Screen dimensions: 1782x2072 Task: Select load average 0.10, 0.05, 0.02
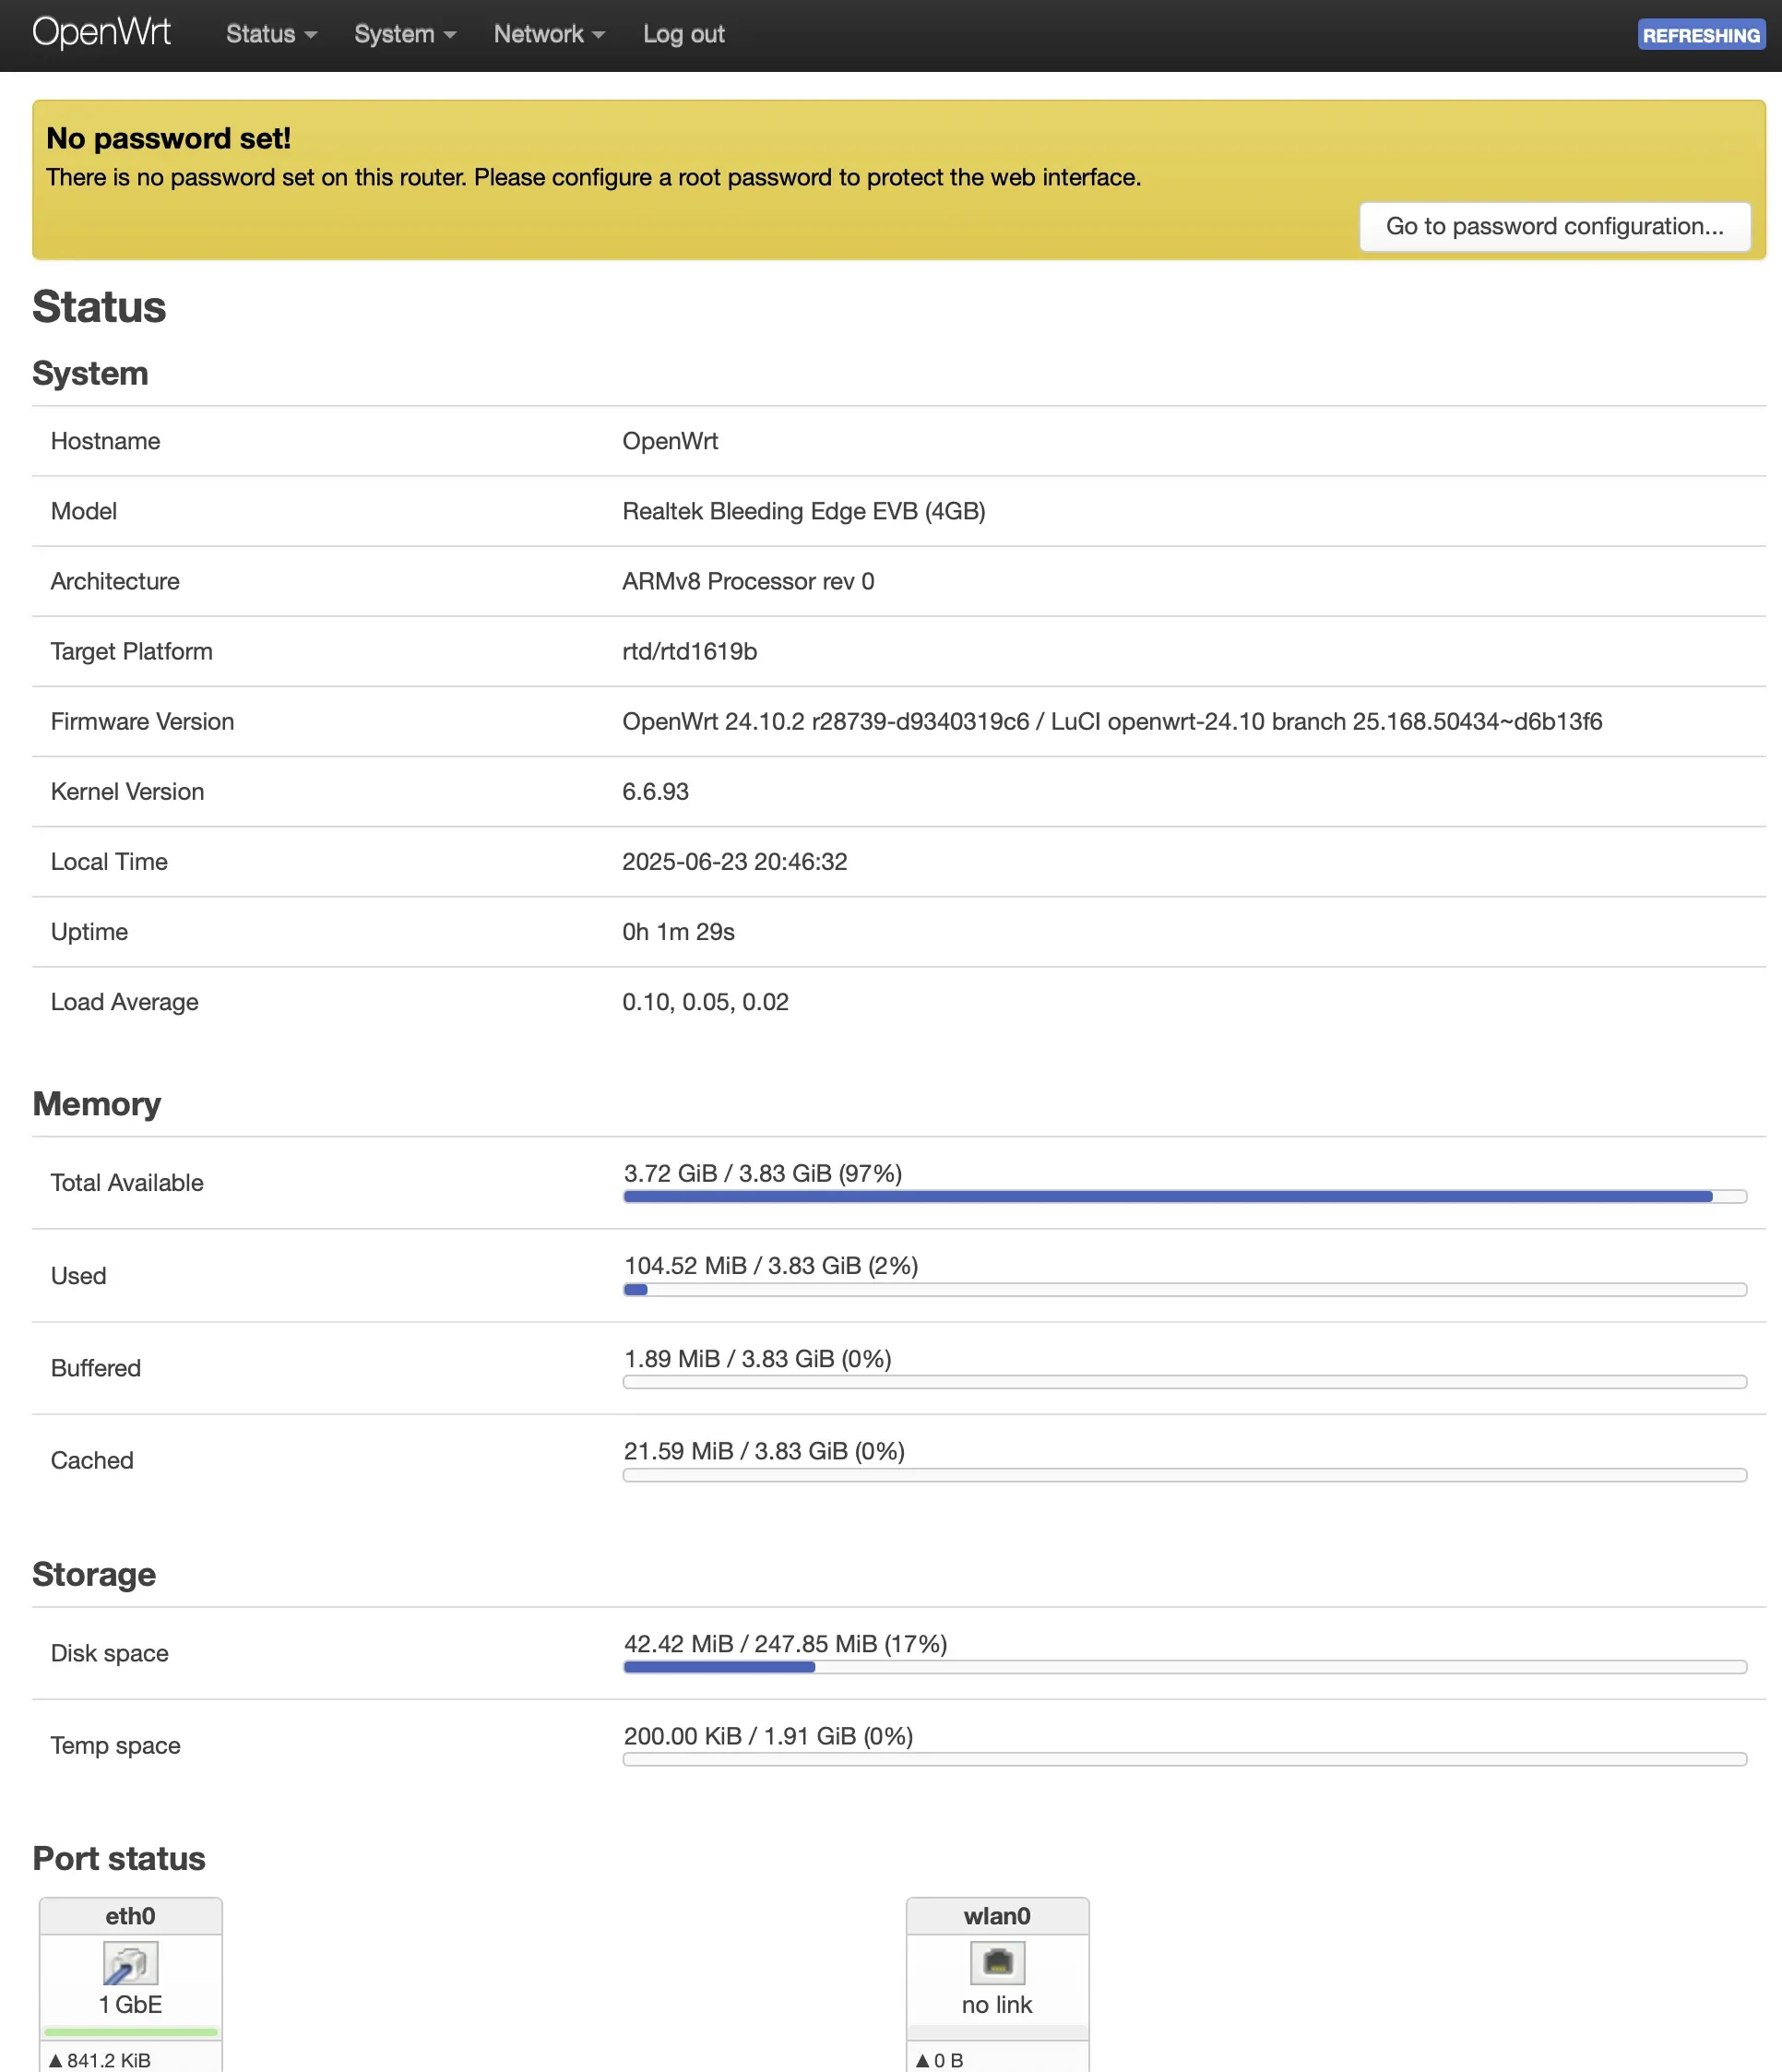point(705,1001)
